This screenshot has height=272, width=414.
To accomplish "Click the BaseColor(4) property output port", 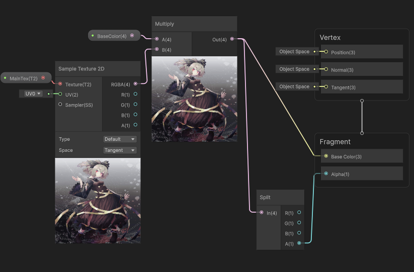I will (x=132, y=36).
